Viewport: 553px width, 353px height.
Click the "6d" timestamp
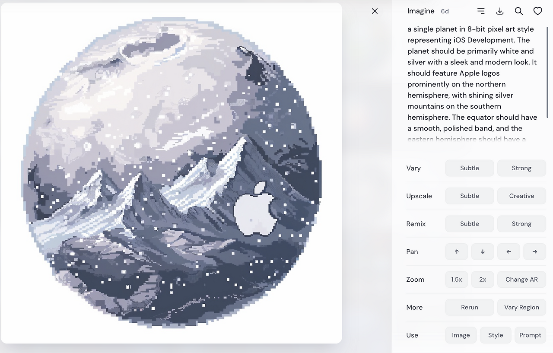(445, 11)
